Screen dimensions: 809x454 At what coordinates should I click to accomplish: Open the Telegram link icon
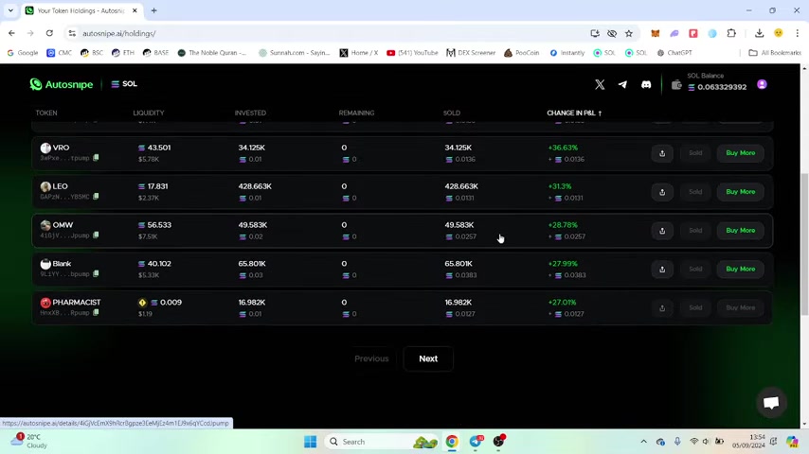(x=622, y=84)
